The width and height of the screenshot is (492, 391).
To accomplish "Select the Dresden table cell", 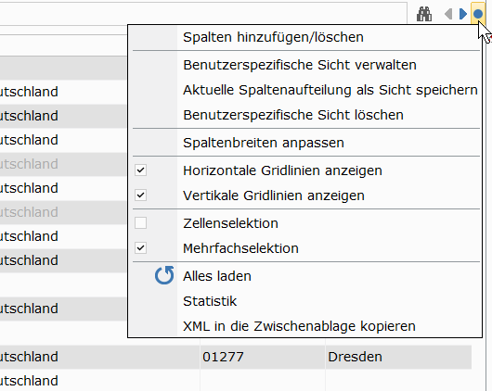I will pyautogui.click(x=398, y=357).
